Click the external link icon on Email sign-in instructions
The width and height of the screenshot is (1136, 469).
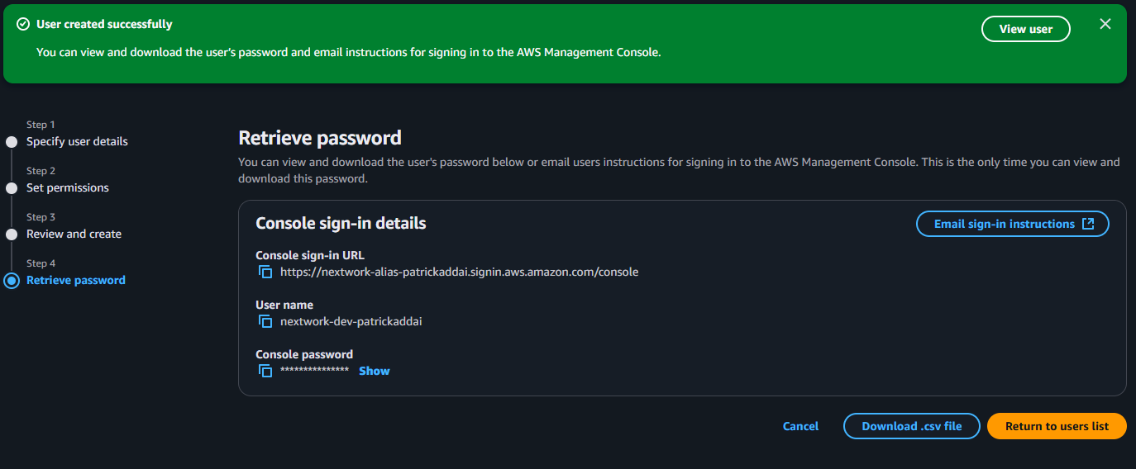coord(1088,224)
